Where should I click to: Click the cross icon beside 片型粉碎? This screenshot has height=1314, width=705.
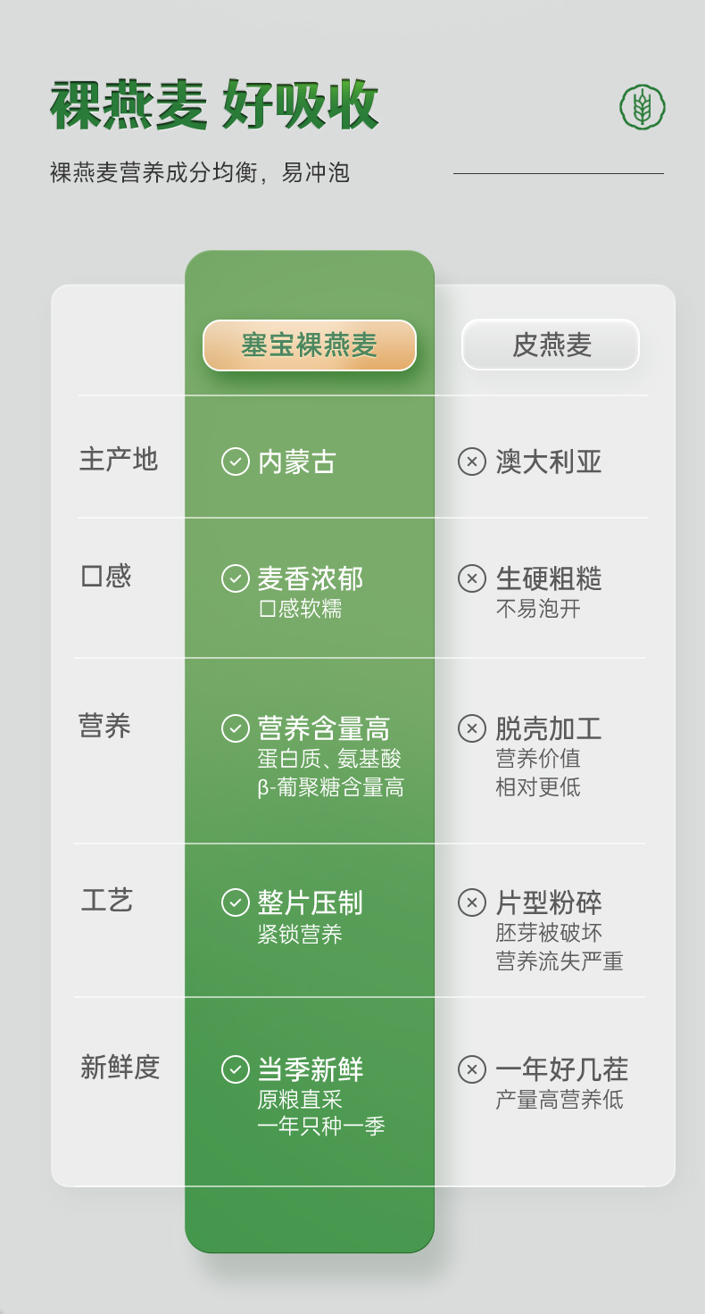(471, 902)
